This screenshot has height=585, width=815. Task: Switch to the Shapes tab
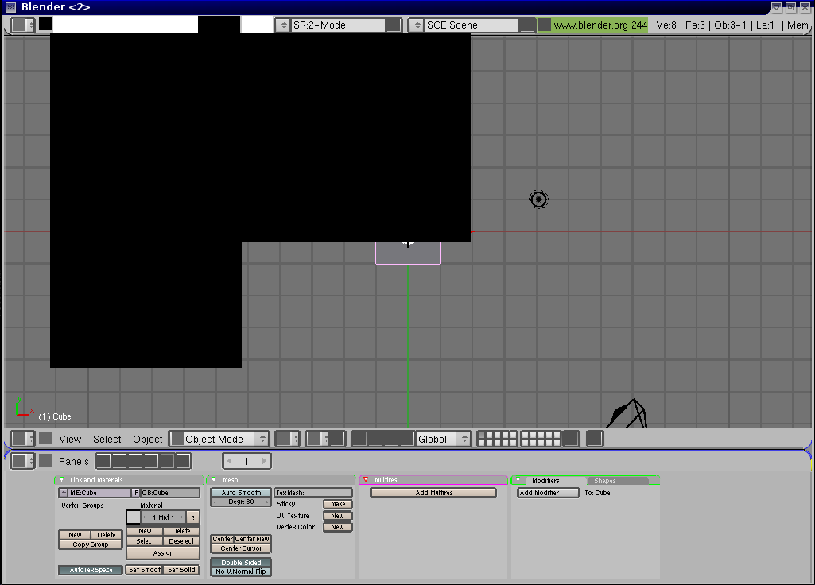[605, 481]
